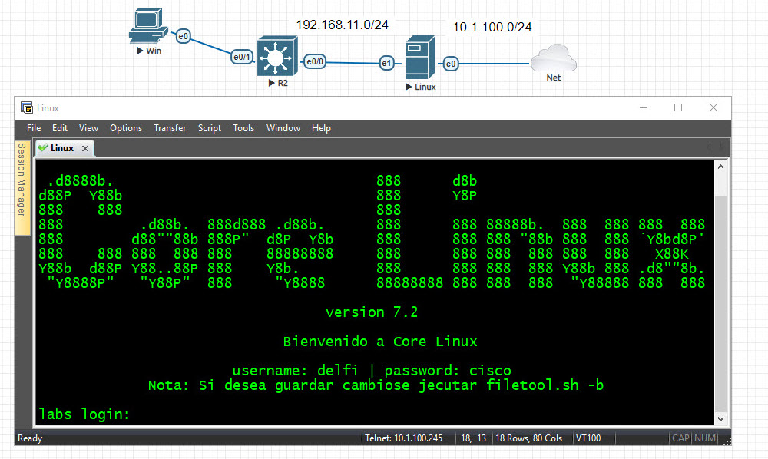Click the Linux server icon in the topology

click(421, 59)
